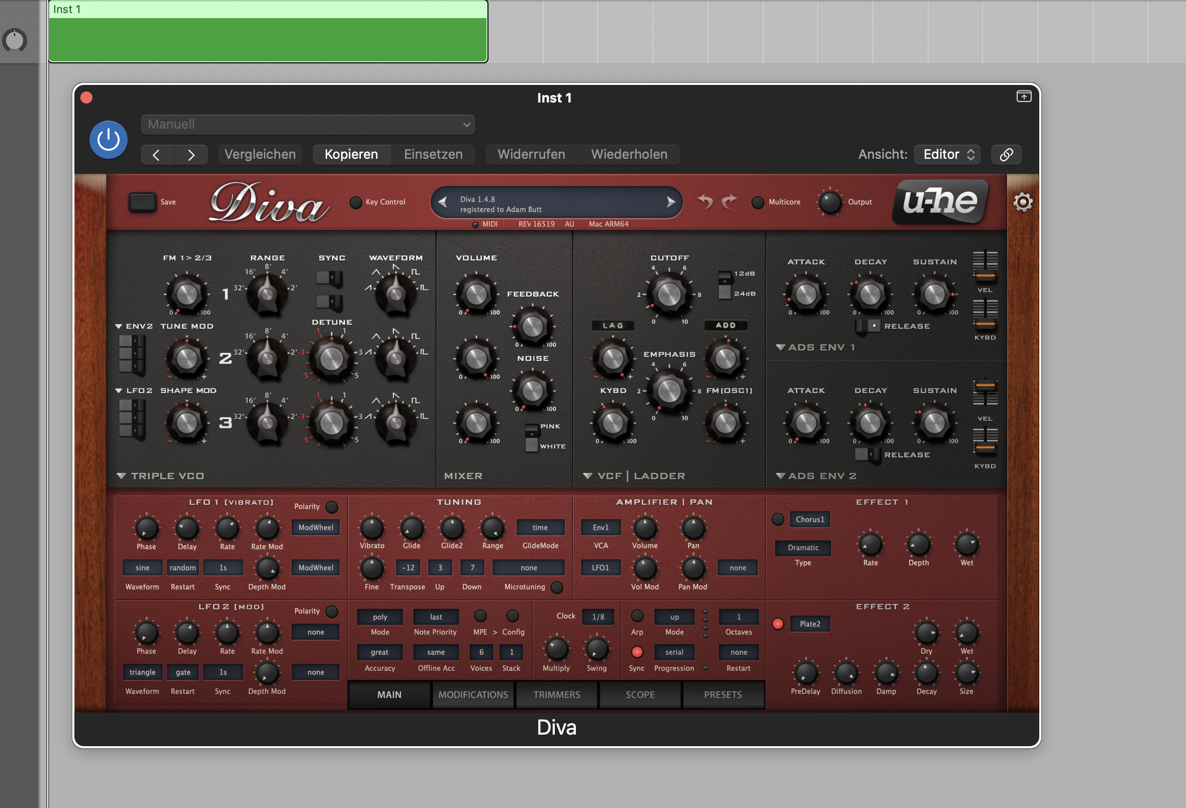
Task: Go to next Diva preset arrow
Action: click(x=671, y=202)
